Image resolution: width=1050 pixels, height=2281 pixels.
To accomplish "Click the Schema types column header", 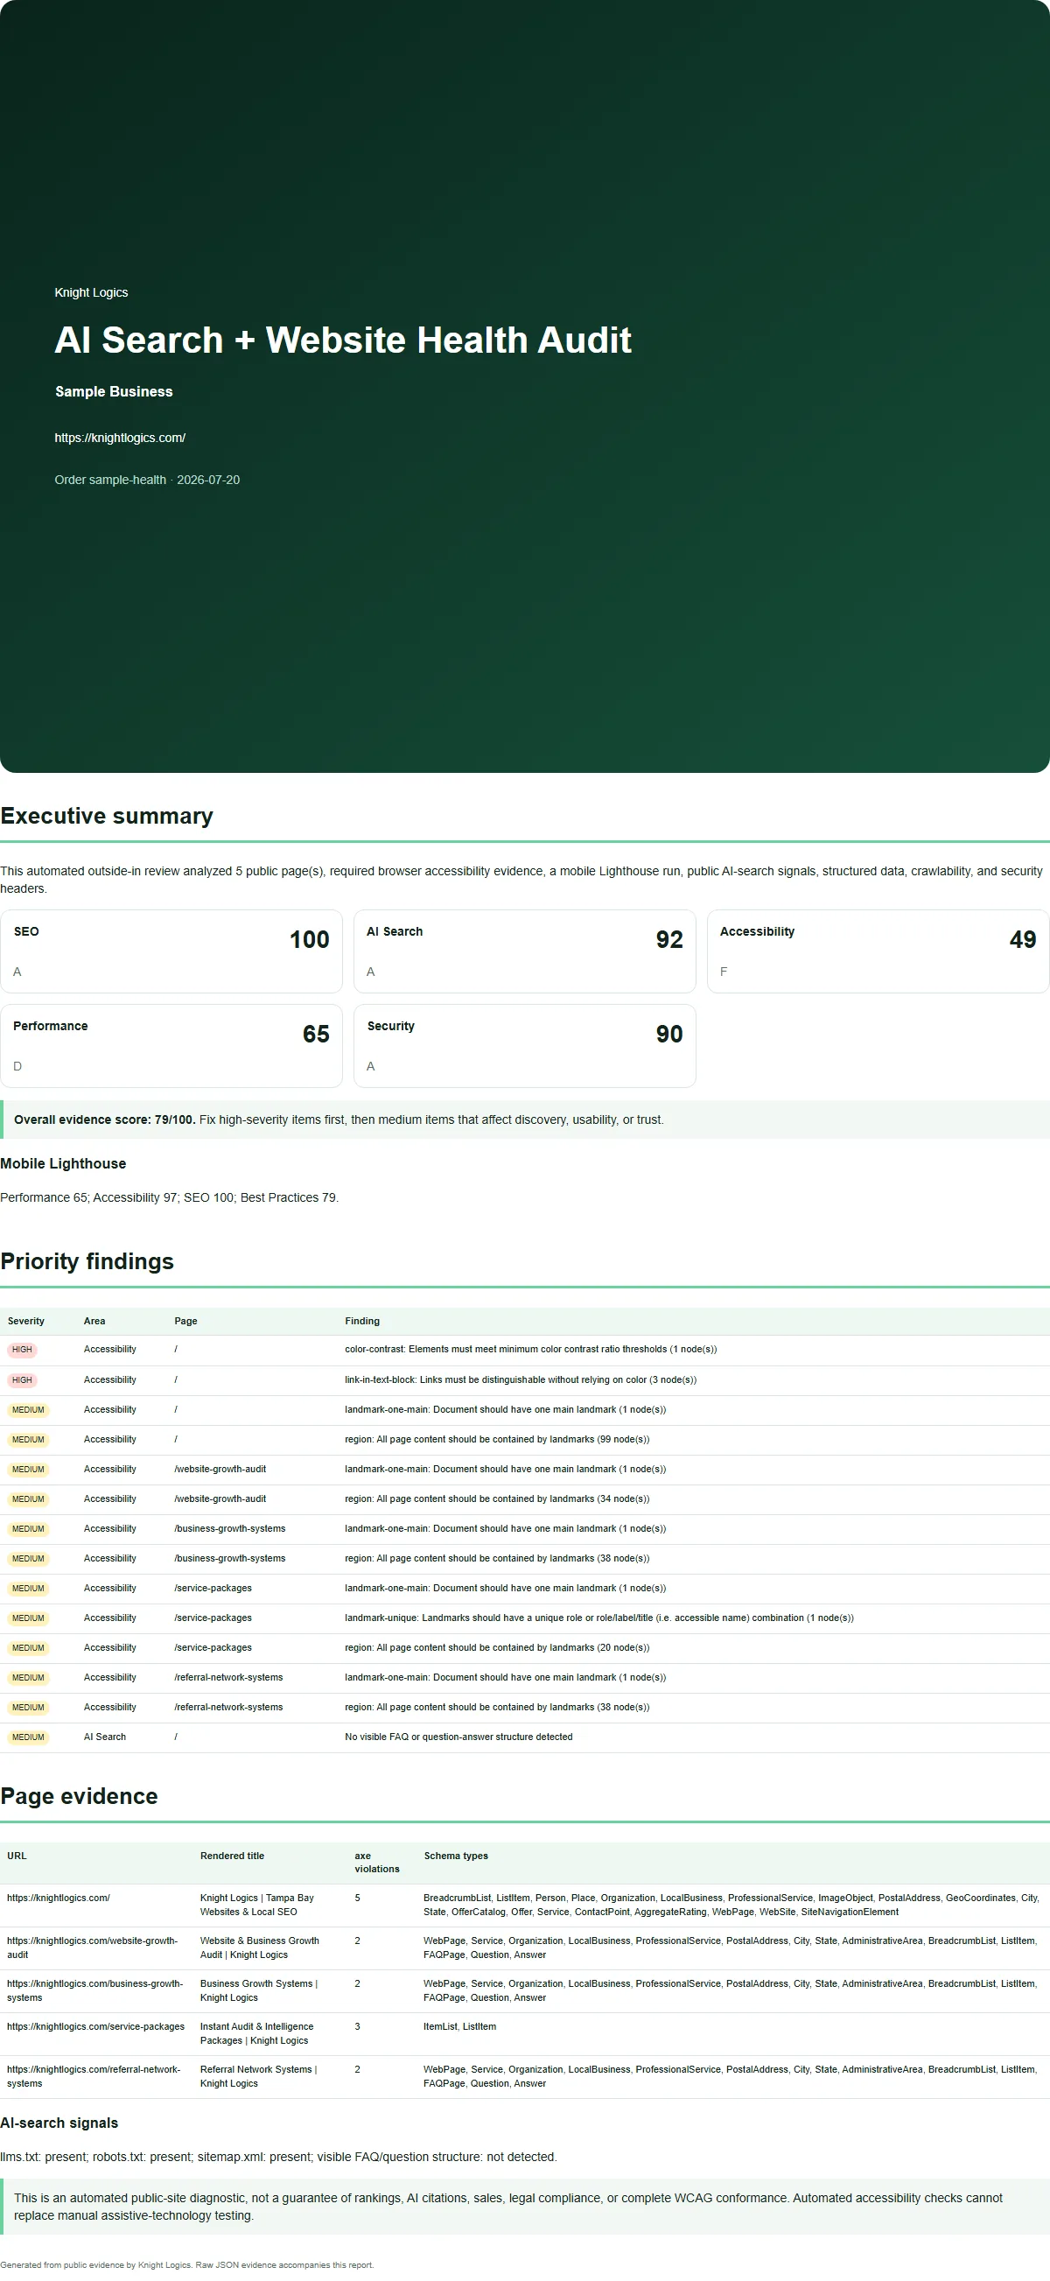I will 456,1856.
